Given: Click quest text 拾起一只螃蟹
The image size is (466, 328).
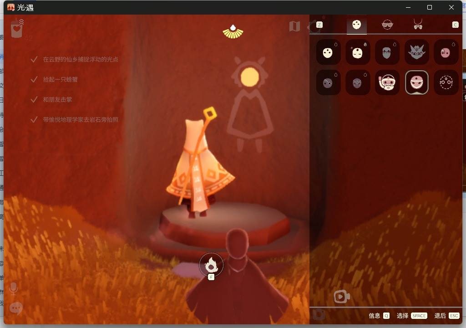Looking at the screenshot, I should coord(61,79).
